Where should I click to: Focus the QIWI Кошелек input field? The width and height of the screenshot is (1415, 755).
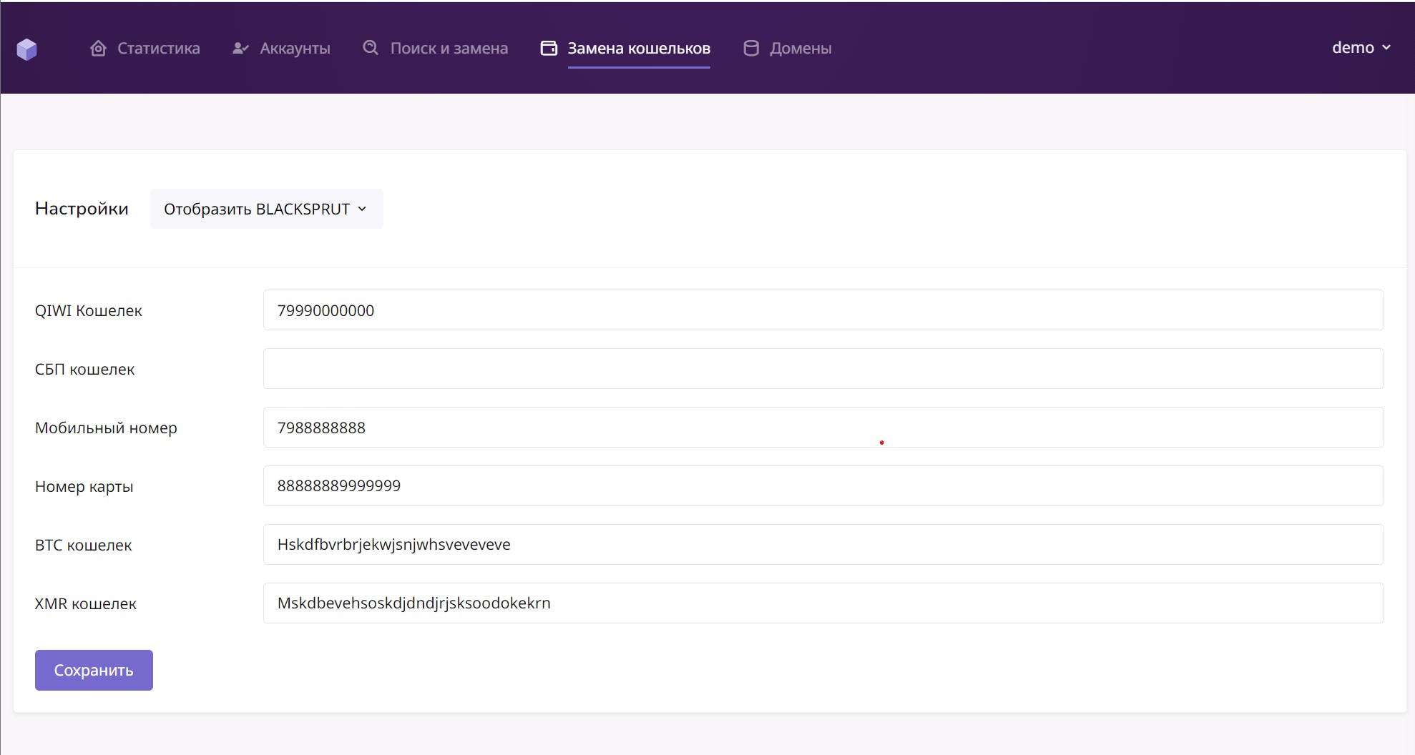pyautogui.click(x=823, y=310)
